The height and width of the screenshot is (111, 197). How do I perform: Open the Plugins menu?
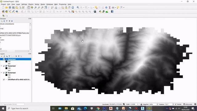(31, 4)
